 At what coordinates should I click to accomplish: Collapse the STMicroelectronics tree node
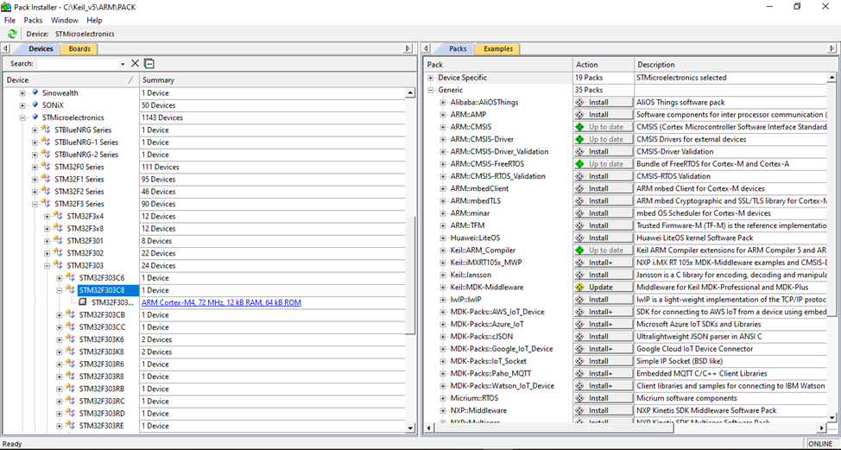click(x=22, y=118)
